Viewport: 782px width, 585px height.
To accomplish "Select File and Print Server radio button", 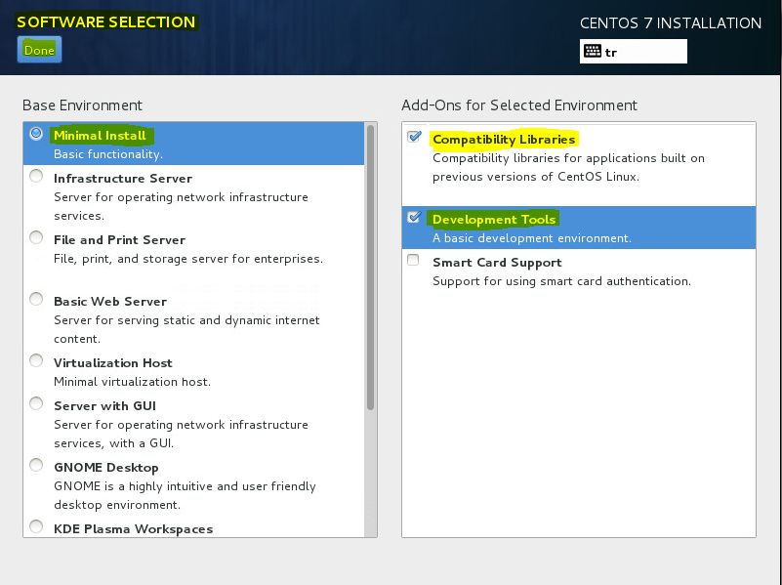I will click(x=36, y=237).
